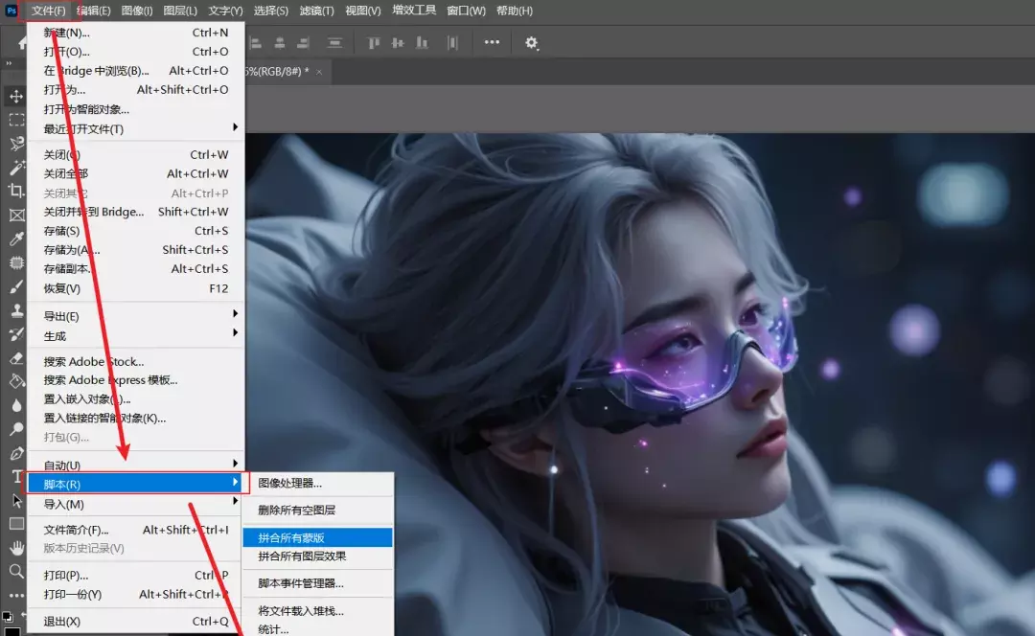Select the Eraser tool
The image size is (1035, 636).
tap(16, 357)
